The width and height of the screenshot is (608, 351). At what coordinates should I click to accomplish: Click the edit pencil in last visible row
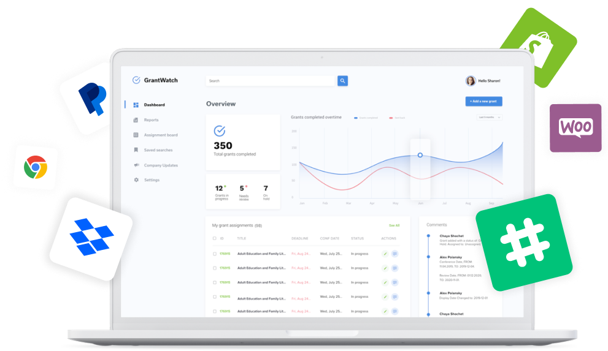(x=385, y=311)
